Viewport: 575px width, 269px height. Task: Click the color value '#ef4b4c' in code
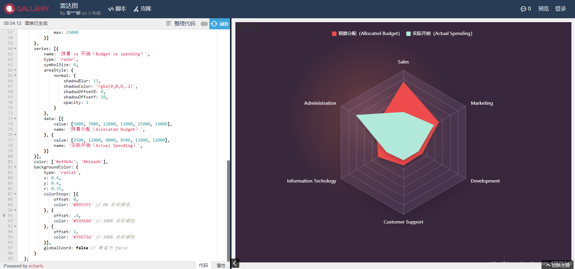pyautogui.click(x=65, y=162)
